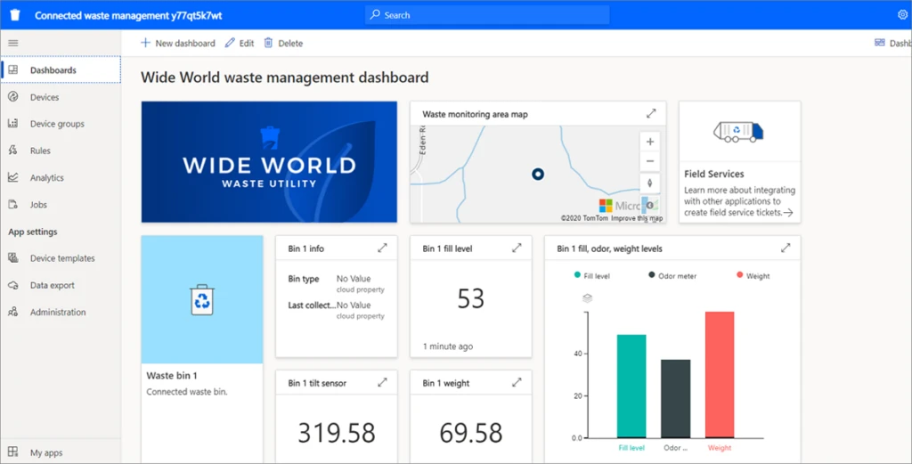Screen dimensions: 912x464
Task: Click the map style selector button
Action: 649,204
